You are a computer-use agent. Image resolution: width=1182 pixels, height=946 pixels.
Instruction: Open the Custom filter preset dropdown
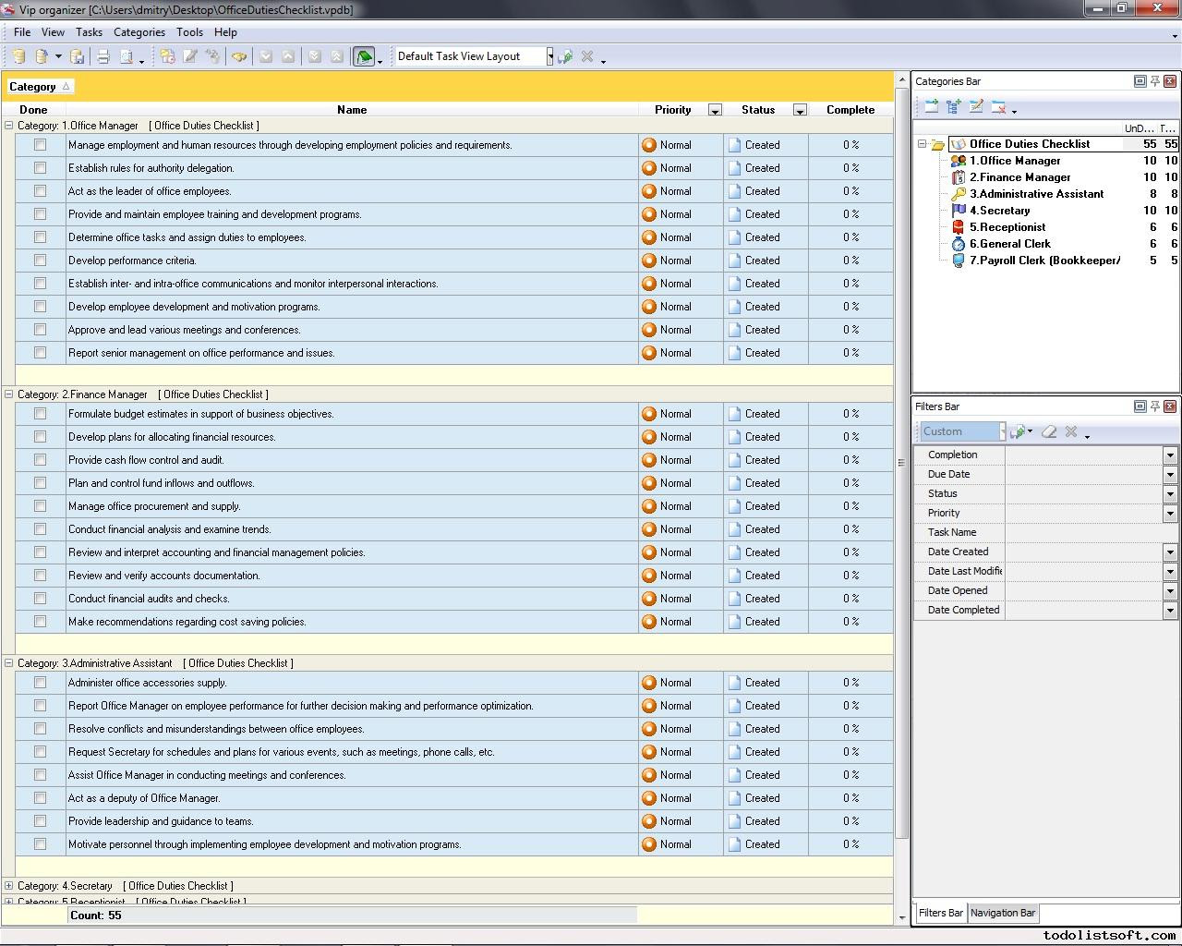(x=1002, y=431)
